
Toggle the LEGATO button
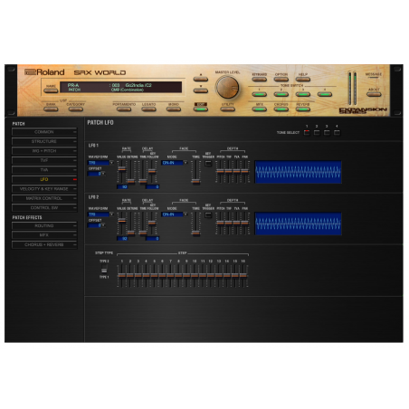(148, 109)
